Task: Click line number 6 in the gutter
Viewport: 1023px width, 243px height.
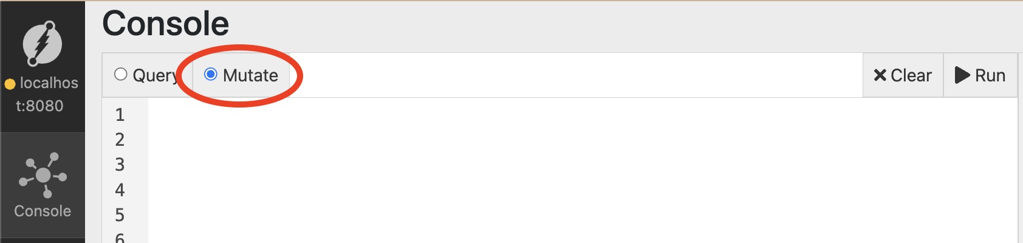Action: tap(120, 238)
